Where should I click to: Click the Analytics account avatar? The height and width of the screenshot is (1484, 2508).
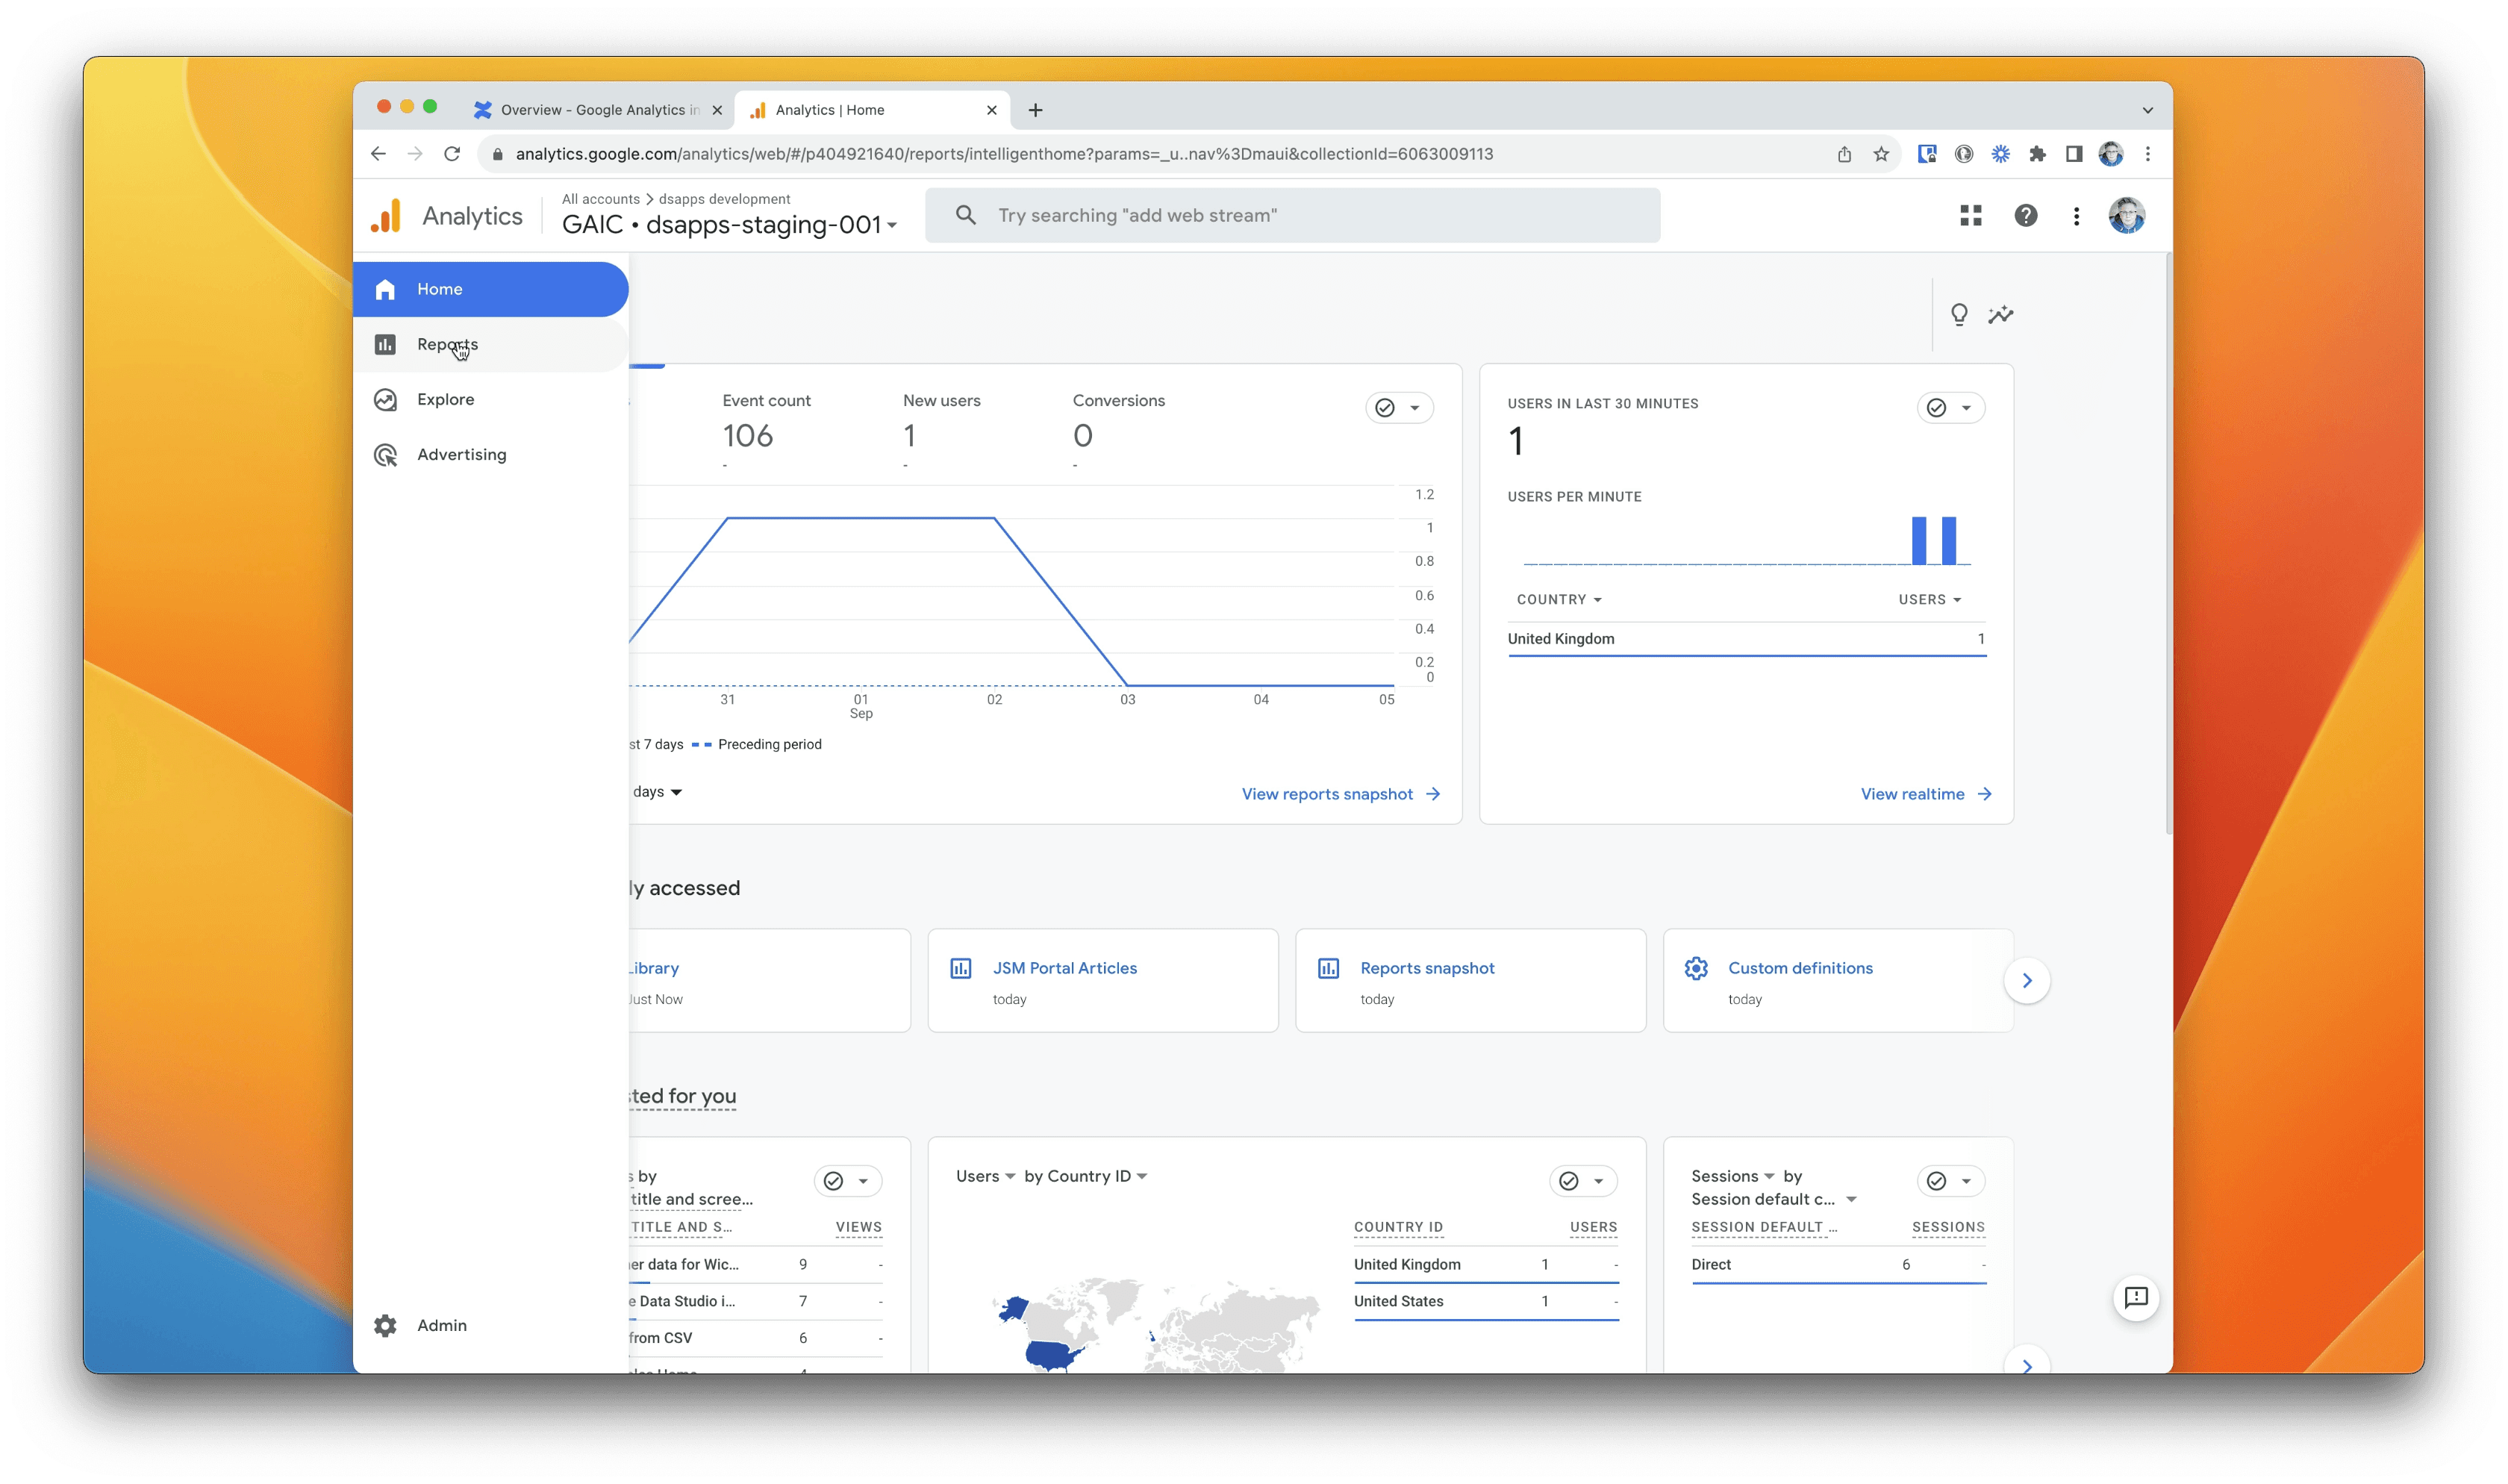pyautogui.click(x=2126, y=215)
